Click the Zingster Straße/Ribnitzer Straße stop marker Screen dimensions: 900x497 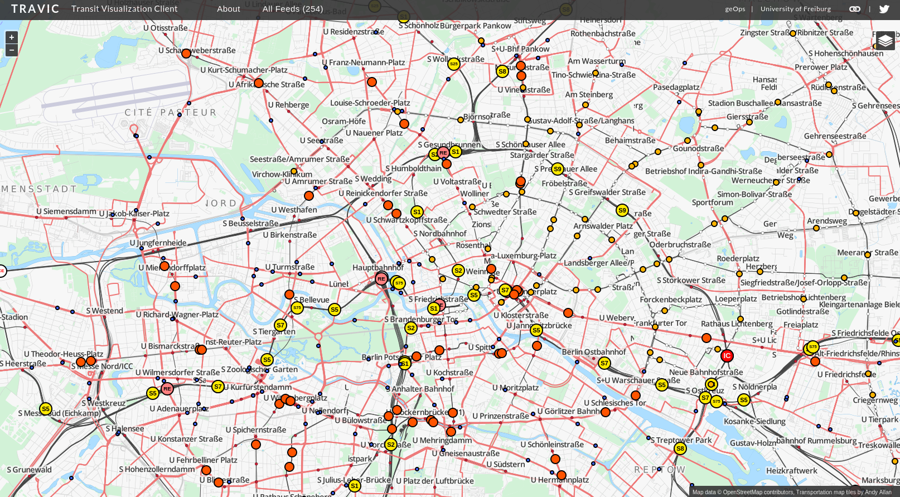coord(793,33)
